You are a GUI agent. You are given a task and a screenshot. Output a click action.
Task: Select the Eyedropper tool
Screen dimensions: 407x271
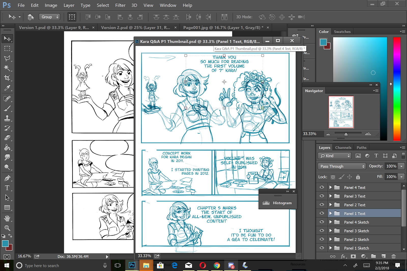[7, 88]
